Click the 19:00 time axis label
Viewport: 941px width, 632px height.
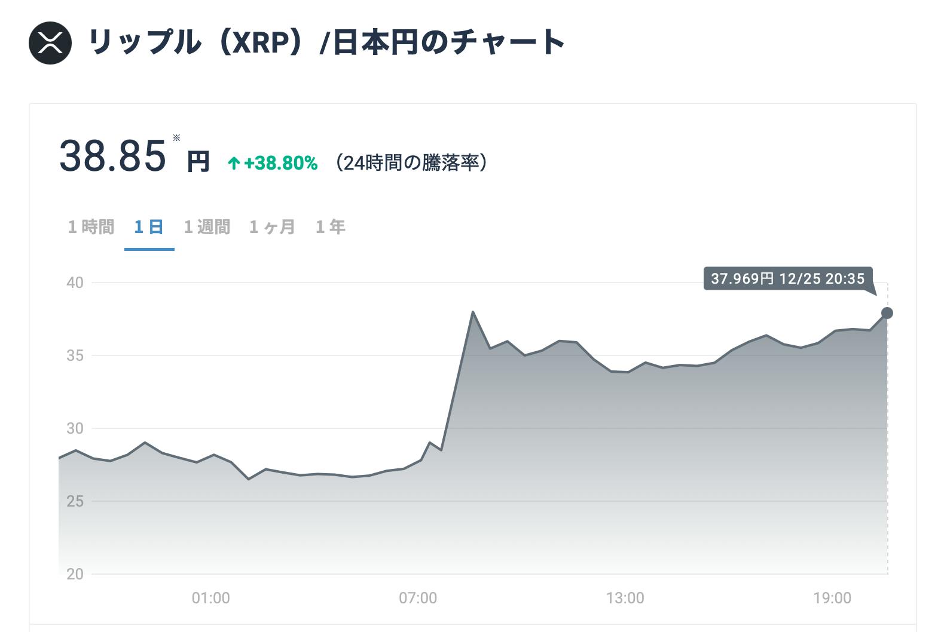tap(832, 598)
